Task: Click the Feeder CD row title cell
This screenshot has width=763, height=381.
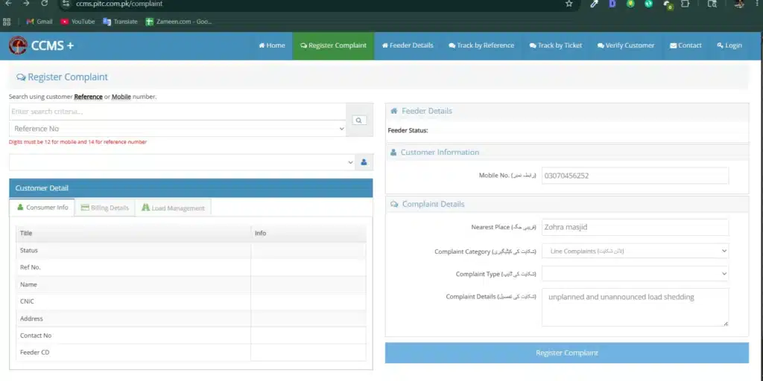Action: pos(133,352)
